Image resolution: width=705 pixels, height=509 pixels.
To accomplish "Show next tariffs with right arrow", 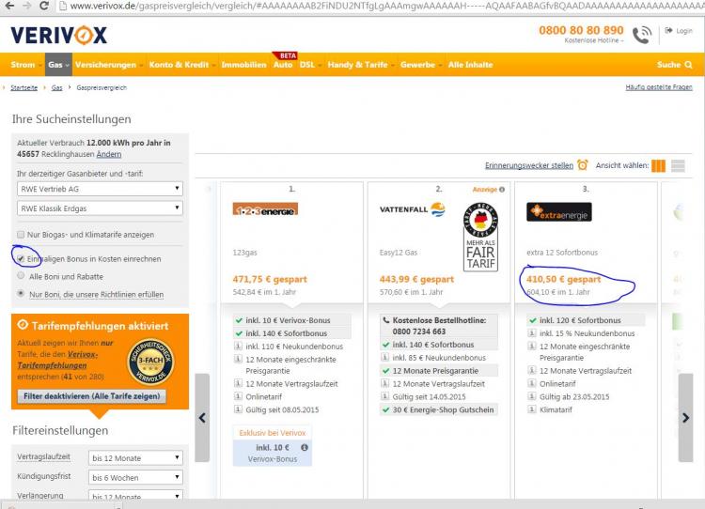I will click(x=685, y=418).
